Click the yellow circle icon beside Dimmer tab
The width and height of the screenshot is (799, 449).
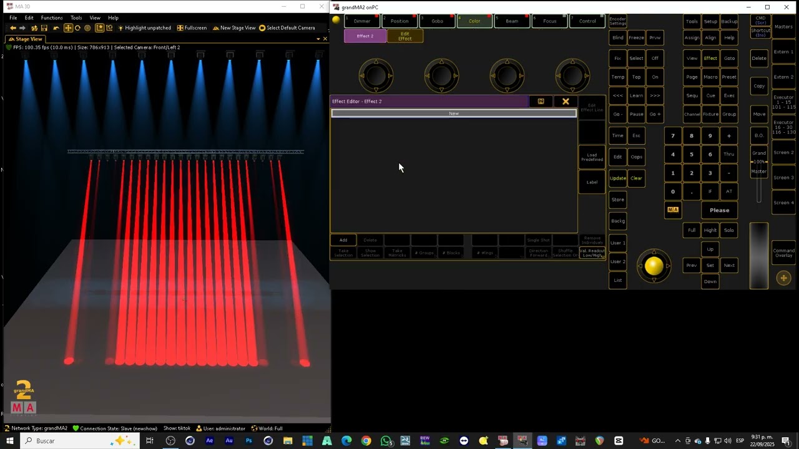[x=336, y=20]
